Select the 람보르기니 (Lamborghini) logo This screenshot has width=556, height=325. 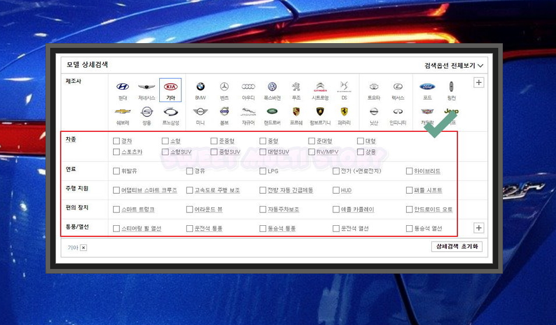(320, 112)
